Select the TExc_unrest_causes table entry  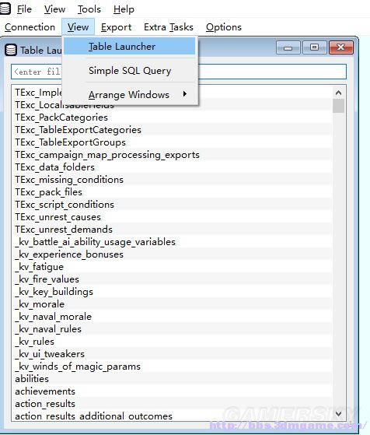(x=173, y=217)
